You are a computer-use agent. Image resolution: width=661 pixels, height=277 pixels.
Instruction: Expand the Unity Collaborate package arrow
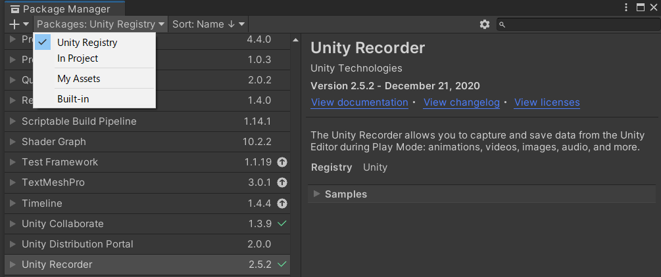[12, 224]
